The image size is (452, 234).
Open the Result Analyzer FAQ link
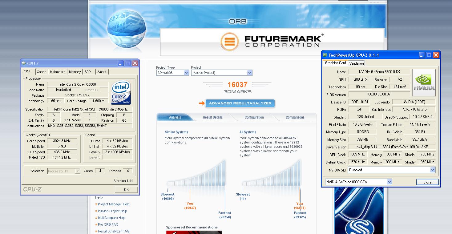point(114,231)
